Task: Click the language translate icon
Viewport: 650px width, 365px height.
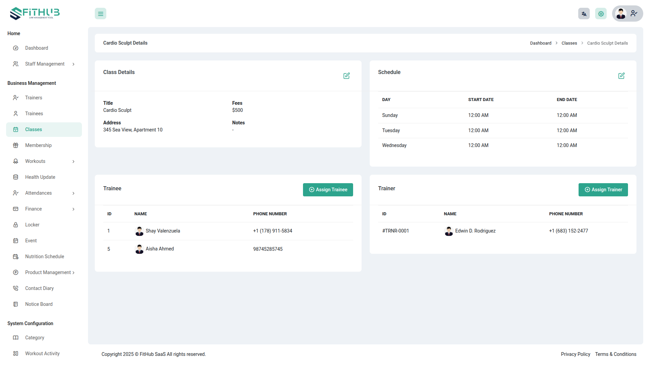Action: 584,14
